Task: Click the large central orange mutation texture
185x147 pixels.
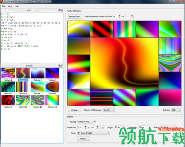Action: (x=124, y=63)
